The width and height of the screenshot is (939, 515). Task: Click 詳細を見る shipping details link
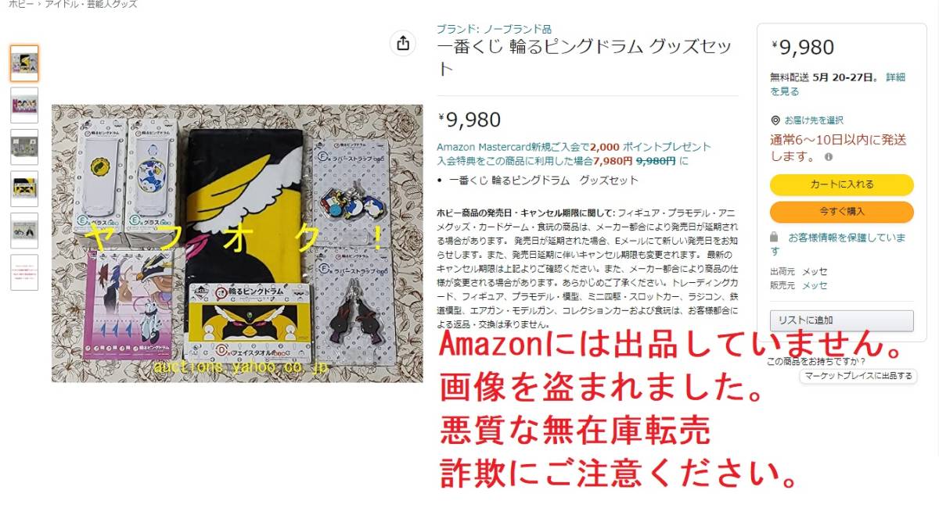[x=838, y=84]
